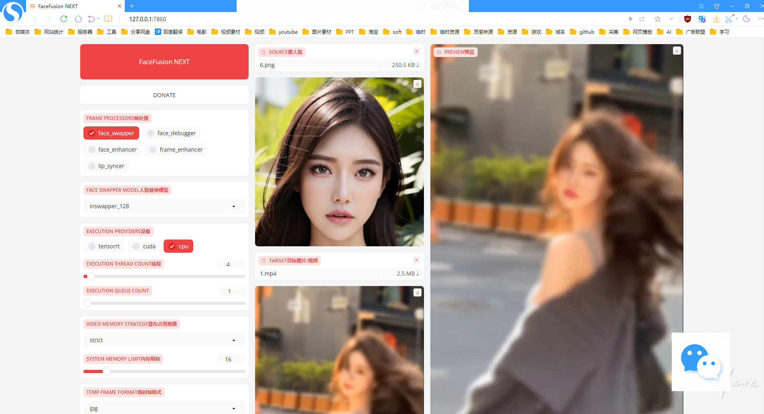This screenshot has width=764, height=414.
Task: Open the soft bookmark folder
Action: pyautogui.click(x=392, y=32)
